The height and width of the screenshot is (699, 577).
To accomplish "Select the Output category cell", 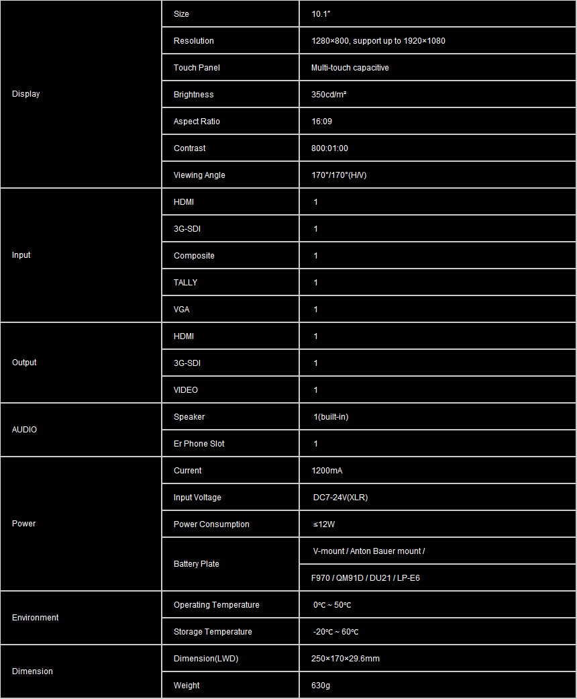I will (24, 363).
